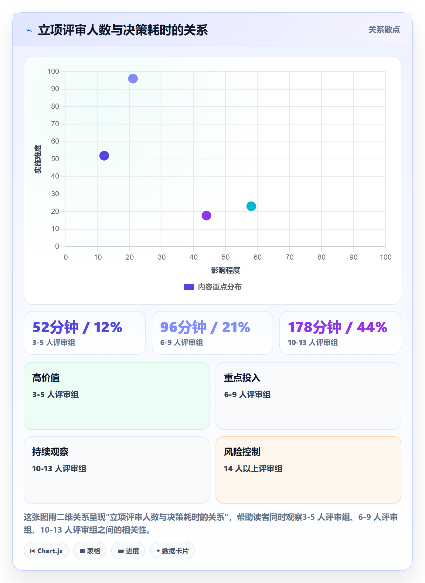Click the 风险控制 quadrant card

(x=308, y=470)
